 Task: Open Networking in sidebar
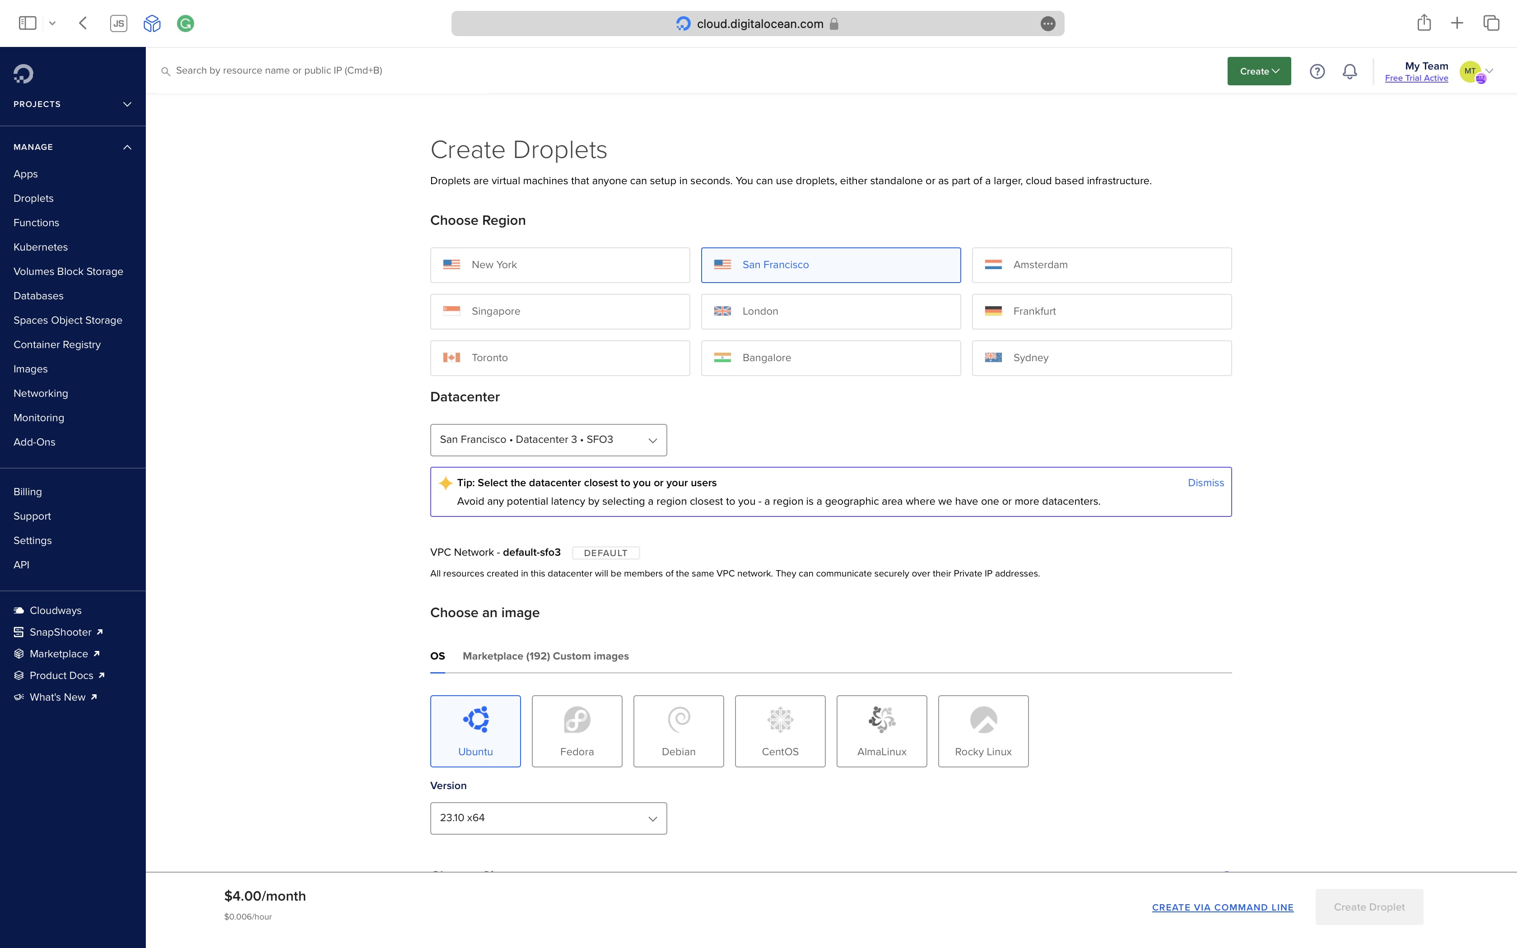point(41,393)
